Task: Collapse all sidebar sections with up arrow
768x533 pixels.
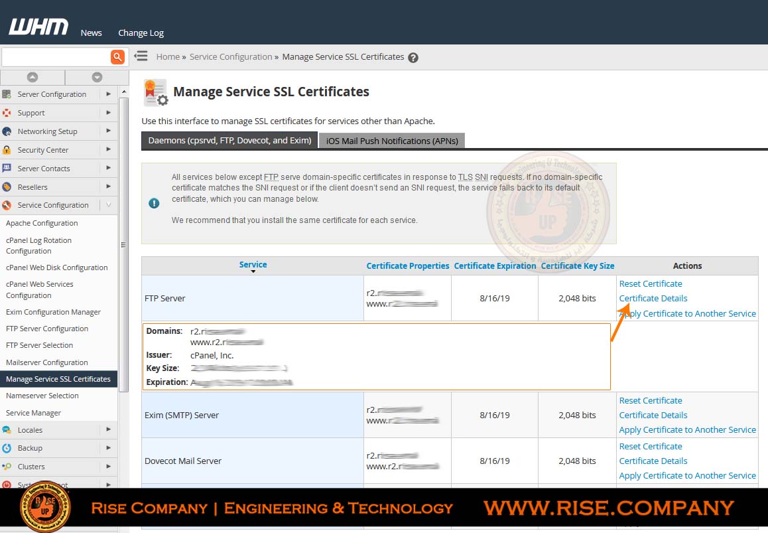Action: tap(32, 77)
